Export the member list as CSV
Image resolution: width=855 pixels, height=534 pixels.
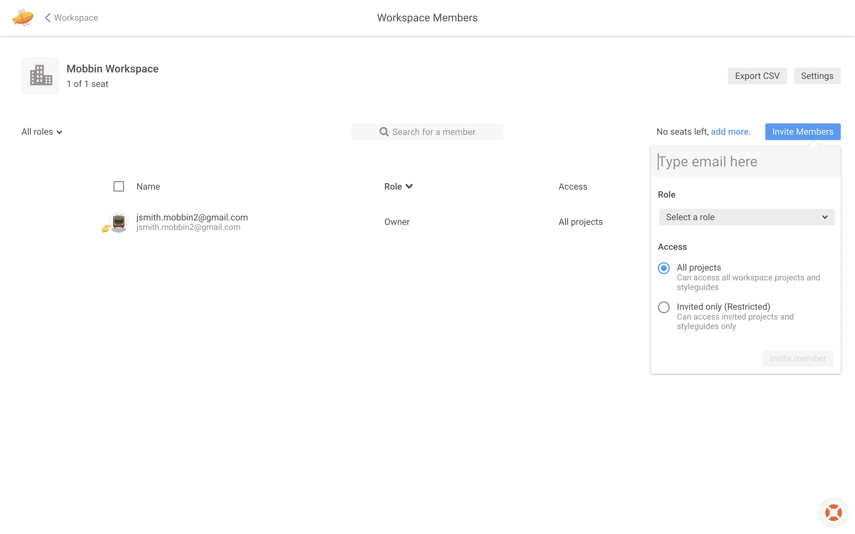pyautogui.click(x=757, y=76)
